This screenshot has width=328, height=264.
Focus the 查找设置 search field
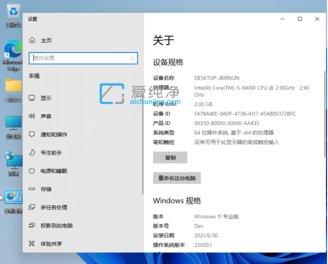tap(83, 58)
